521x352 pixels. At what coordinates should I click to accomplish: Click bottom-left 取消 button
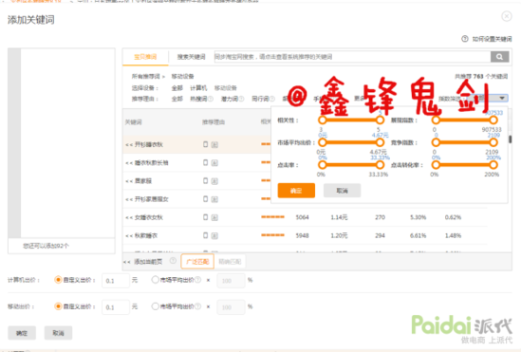click(58, 333)
